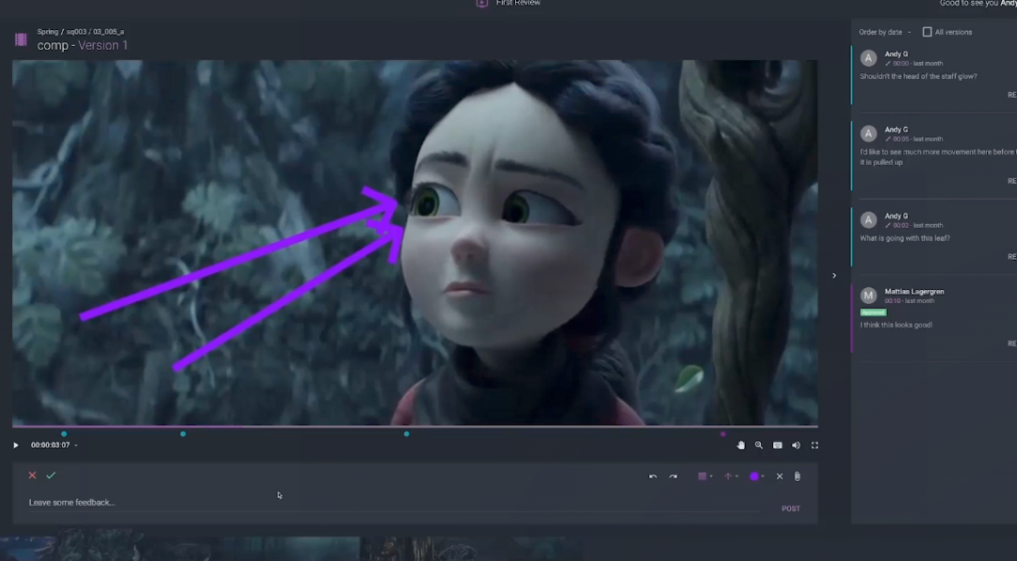The height and width of the screenshot is (561, 1017).
Task: Select the comment "Shouldn't the head of the staff glow?"
Action: coord(918,76)
